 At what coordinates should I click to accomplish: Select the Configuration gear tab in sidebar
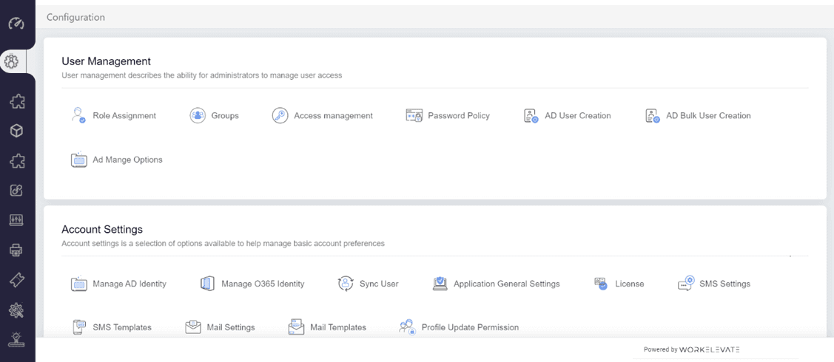coord(13,62)
